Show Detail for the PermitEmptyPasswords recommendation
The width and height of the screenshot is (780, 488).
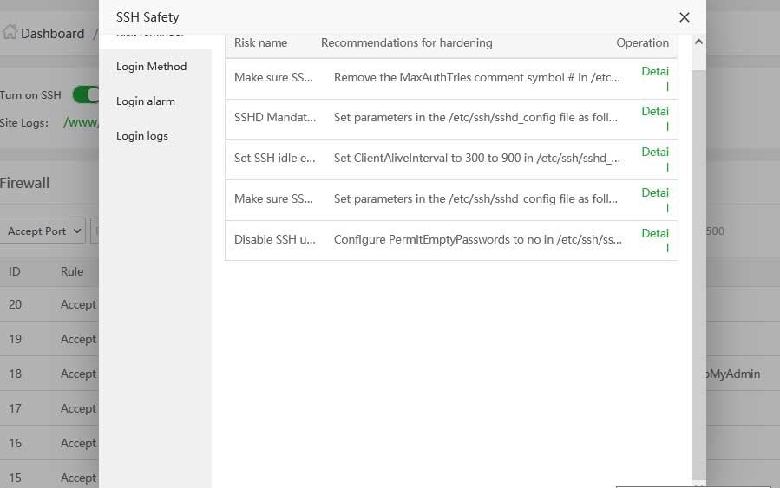[655, 240]
